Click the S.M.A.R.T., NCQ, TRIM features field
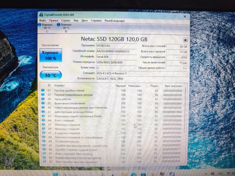Screen dimensions: 235x176 coord(142,79)
